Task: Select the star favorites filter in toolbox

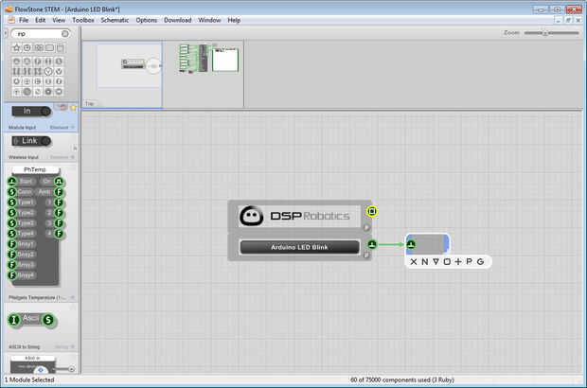Action: click(x=16, y=48)
